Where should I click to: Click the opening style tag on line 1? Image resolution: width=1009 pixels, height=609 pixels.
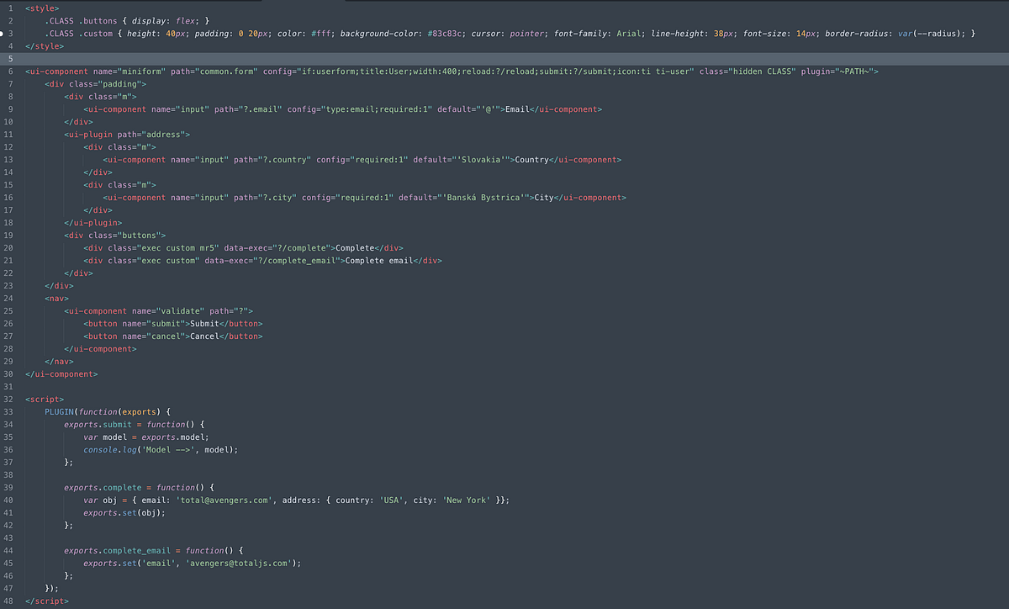coord(42,8)
